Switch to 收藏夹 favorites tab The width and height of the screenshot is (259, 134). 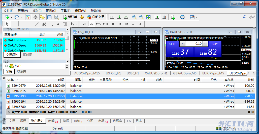[22, 71]
